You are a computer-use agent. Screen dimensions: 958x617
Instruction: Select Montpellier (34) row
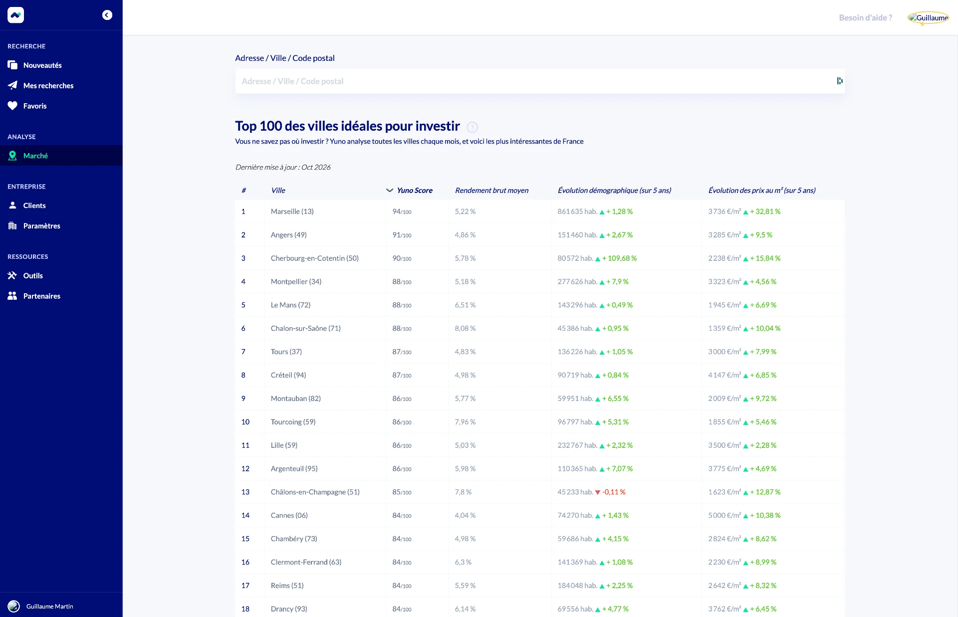pos(540,282)
